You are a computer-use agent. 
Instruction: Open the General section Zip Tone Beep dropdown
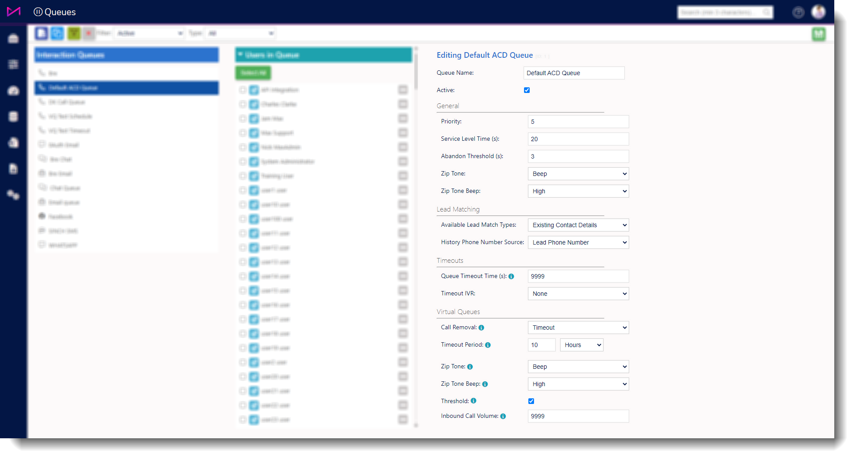[578, 191]
